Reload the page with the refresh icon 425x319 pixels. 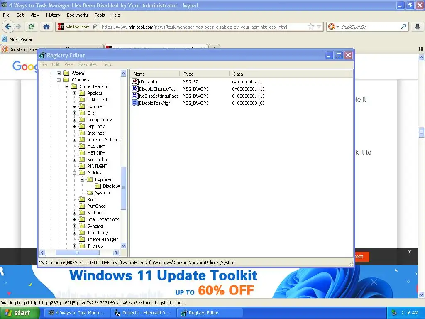coord(31,27)
